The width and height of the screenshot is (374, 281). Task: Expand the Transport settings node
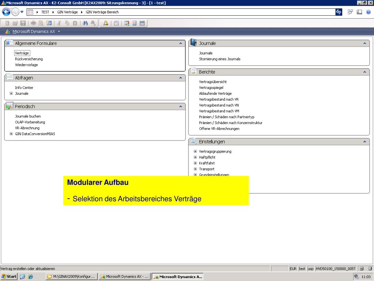click(x=195, y=169)
